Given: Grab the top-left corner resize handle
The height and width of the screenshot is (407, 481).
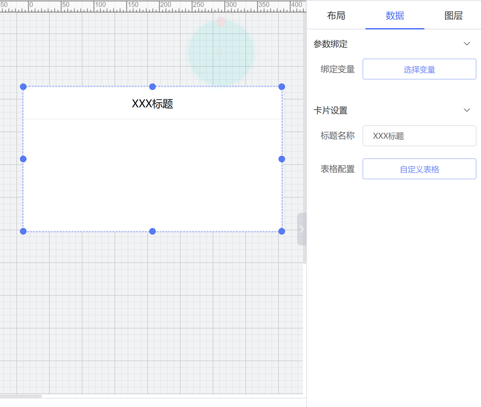Looking at the screenshot, I should [x=23, y=87].
